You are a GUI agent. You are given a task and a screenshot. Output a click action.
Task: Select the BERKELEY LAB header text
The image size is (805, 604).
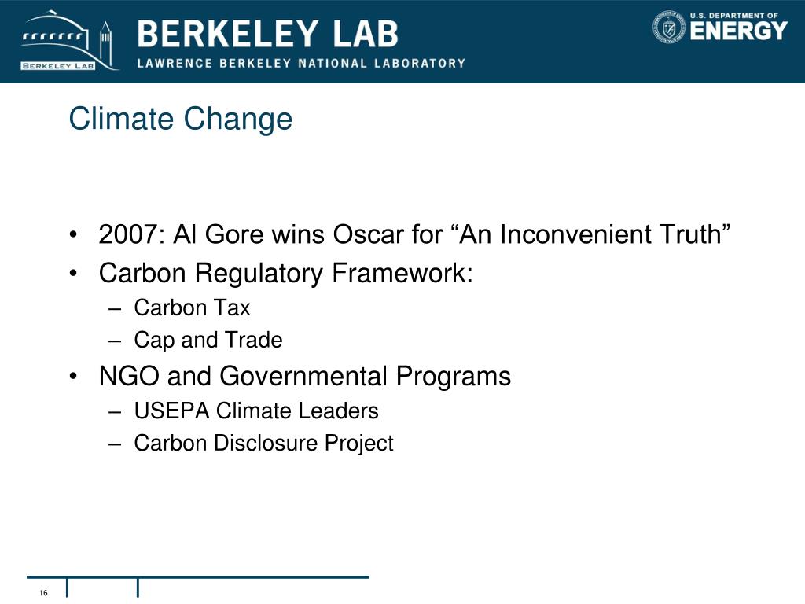pyautogui.click(x=267, y=34)
